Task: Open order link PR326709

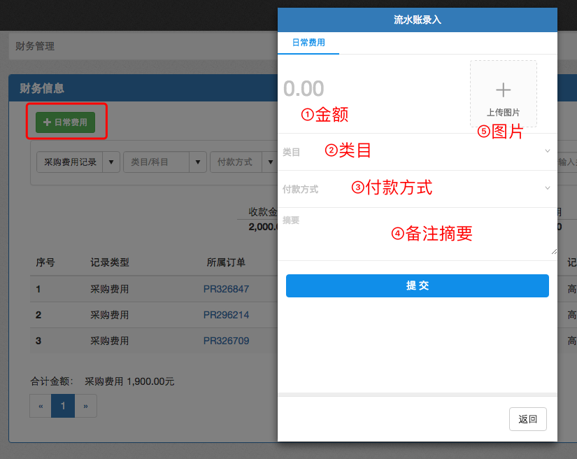Action: [226, 341]
